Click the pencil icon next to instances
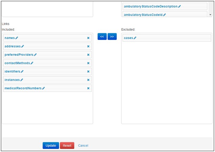The width and height of the screenshot is (215, 152). tap(22, 80)
